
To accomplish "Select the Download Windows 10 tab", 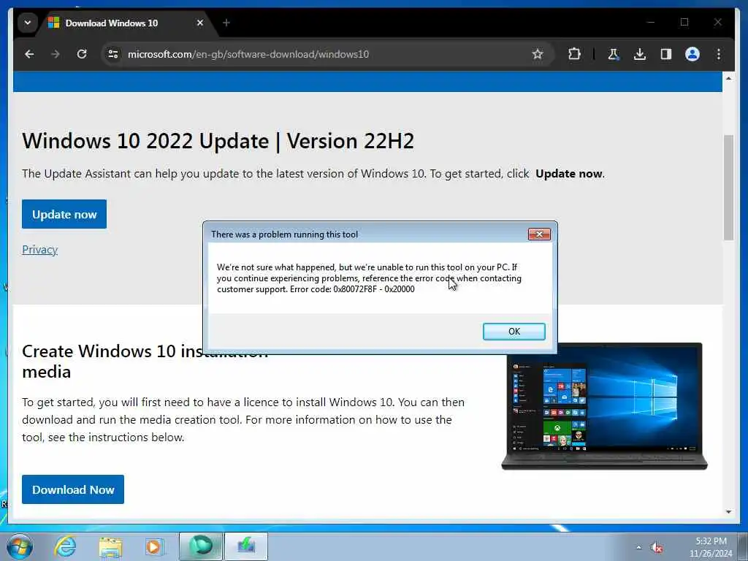I will (128, 23).
